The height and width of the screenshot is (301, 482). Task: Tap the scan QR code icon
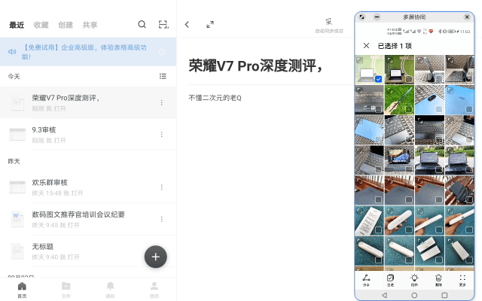click(163, 24)
